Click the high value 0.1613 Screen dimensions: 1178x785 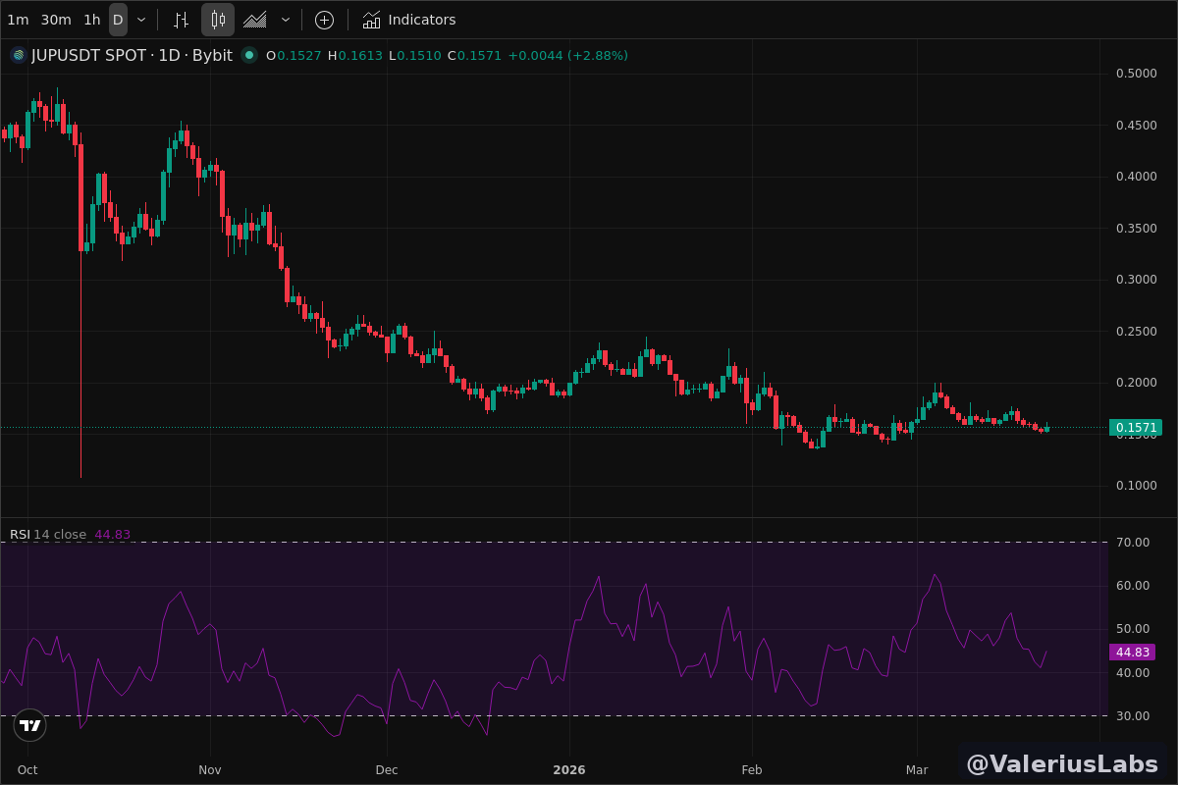tap(360, 55)
